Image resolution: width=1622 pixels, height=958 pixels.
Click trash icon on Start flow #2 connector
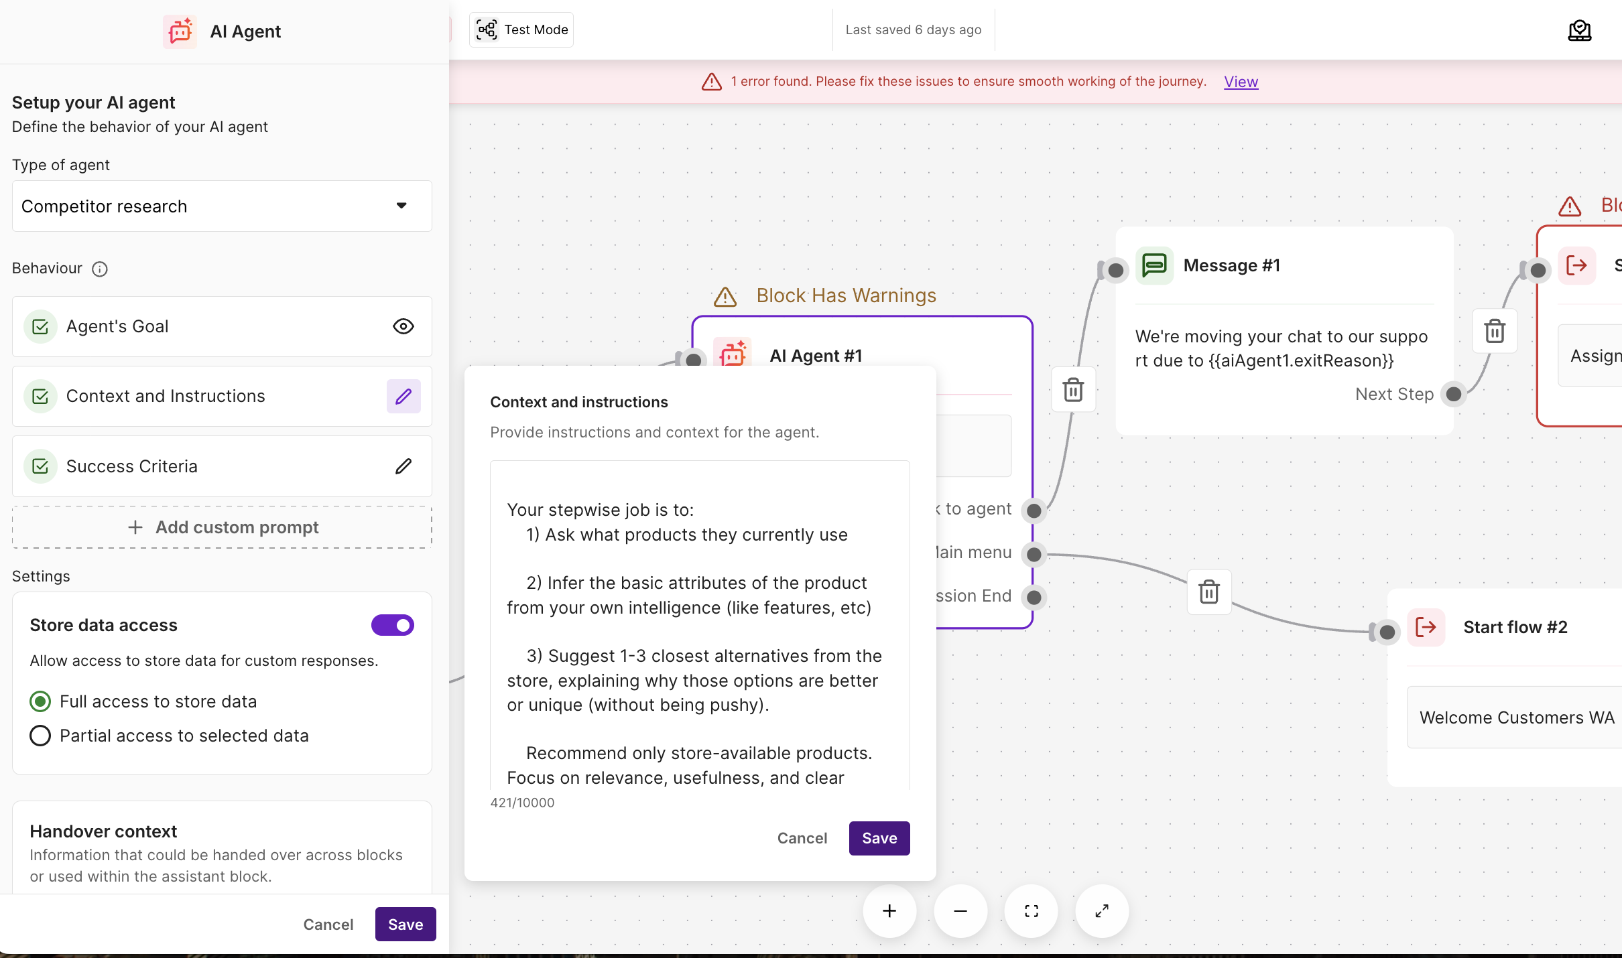(x=1208, y=592)
